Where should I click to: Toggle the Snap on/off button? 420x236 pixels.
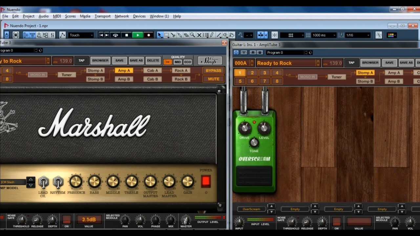click(275, 35)
